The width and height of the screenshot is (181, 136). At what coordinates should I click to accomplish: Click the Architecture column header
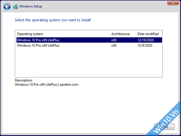120,34
